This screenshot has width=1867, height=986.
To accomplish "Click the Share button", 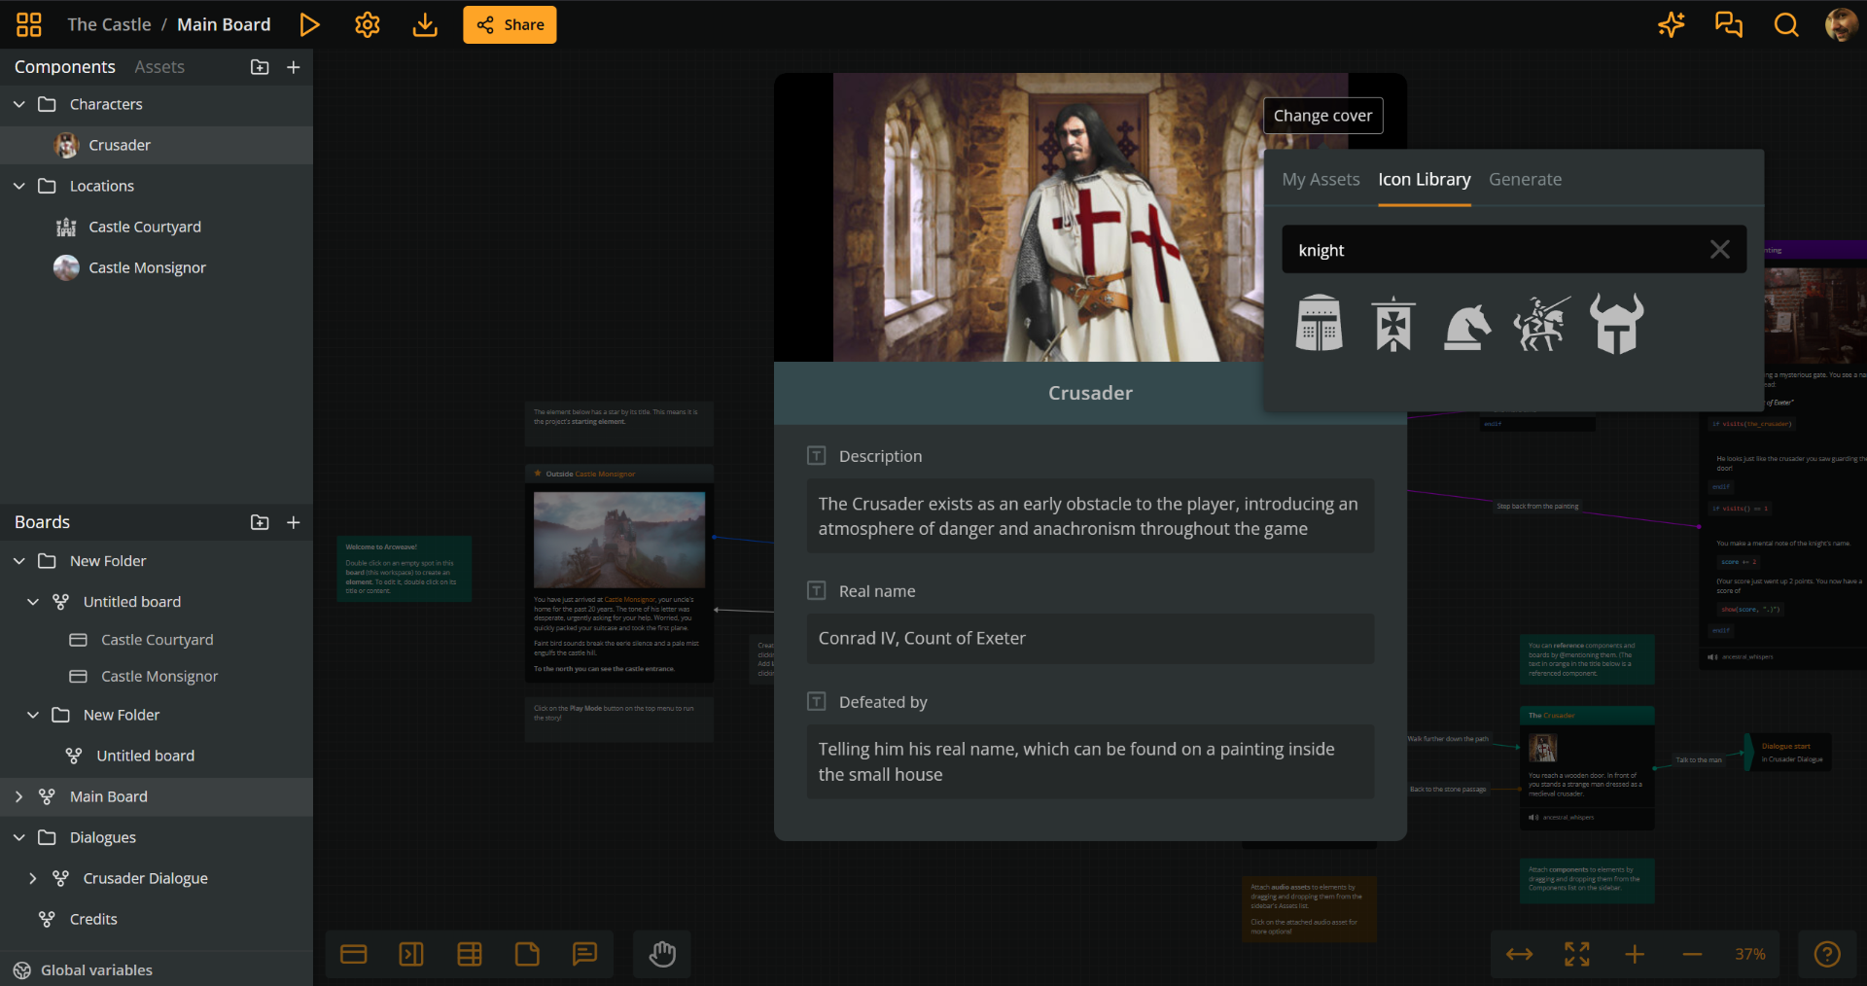I will point(509,24).
